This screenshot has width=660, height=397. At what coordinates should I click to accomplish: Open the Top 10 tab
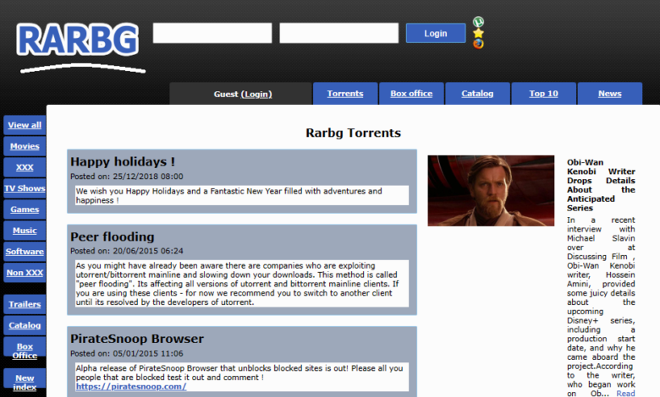(x=543, y=93)
